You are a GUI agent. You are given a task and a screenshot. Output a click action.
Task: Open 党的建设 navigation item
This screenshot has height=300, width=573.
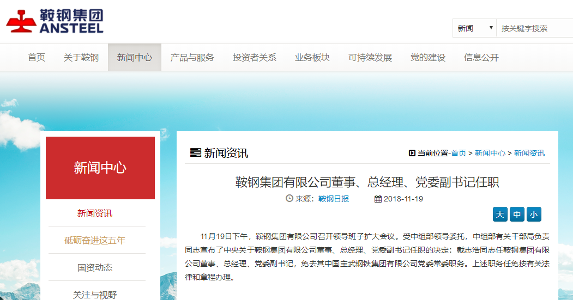428,58
